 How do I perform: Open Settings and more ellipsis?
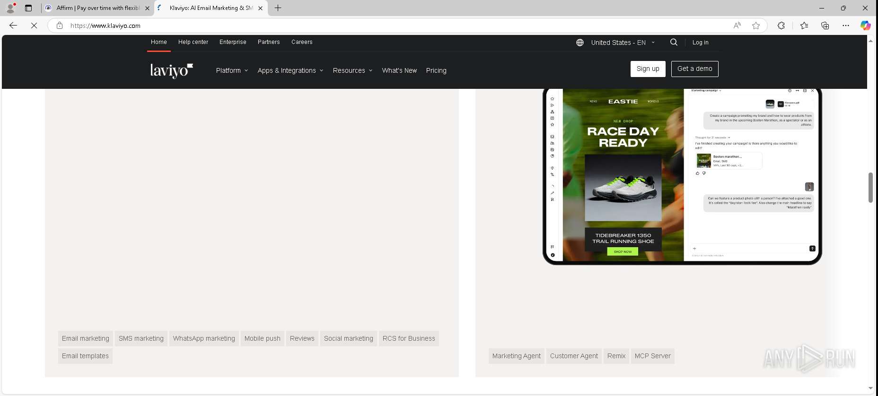tap(846, 26)
